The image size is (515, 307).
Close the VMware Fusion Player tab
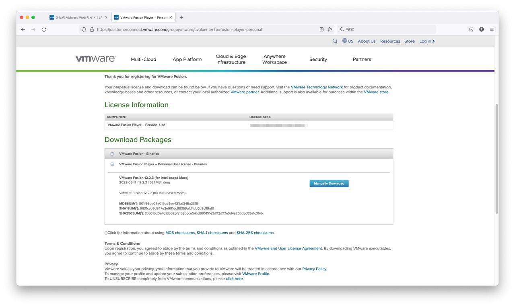click(x=171, y=17)
